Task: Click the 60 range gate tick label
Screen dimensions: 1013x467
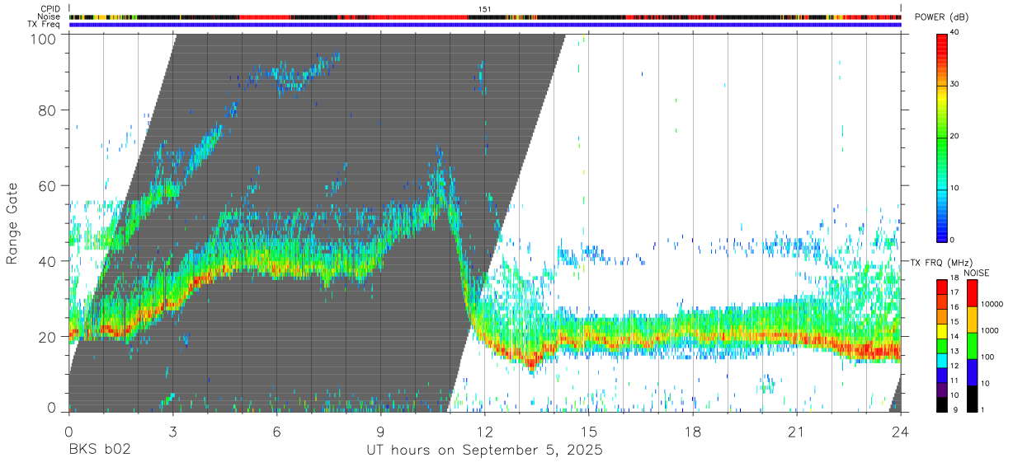Action: point(47,186)
